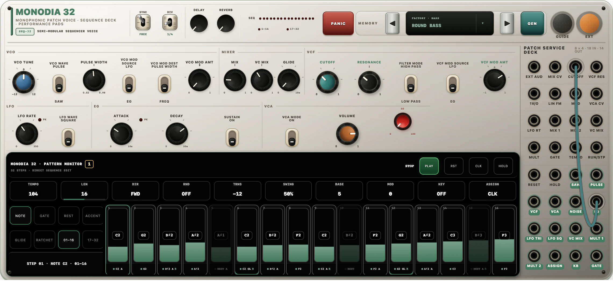Flip the LFO WAVE square switch
613x281 pixels.
tap(68, 138)
